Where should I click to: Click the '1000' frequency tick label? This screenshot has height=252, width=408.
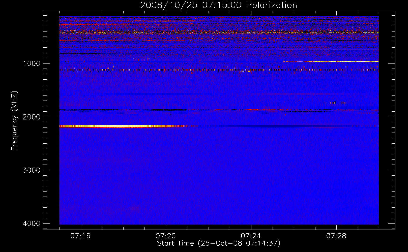point(32,64)
